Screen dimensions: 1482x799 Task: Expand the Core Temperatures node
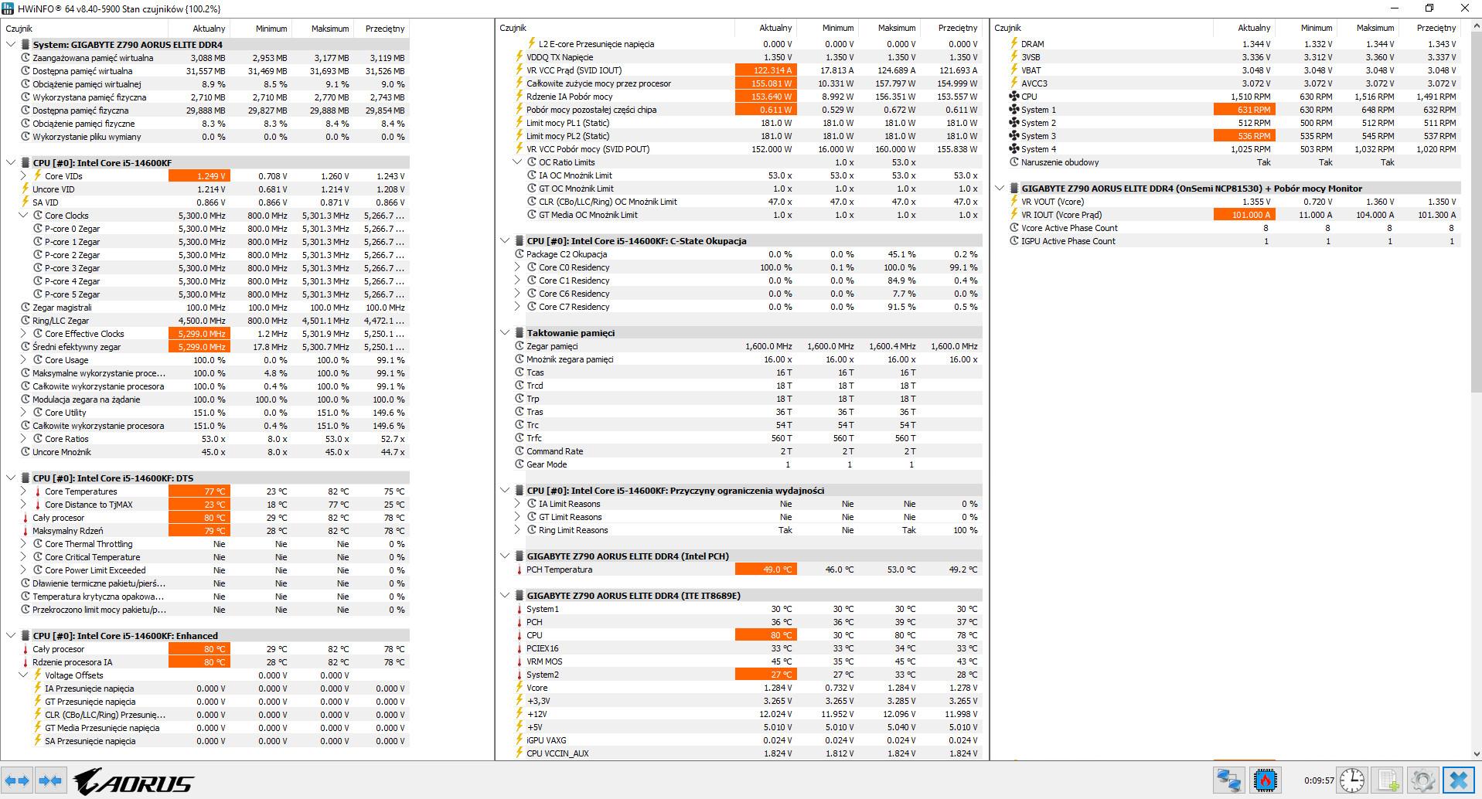point(23,491)
